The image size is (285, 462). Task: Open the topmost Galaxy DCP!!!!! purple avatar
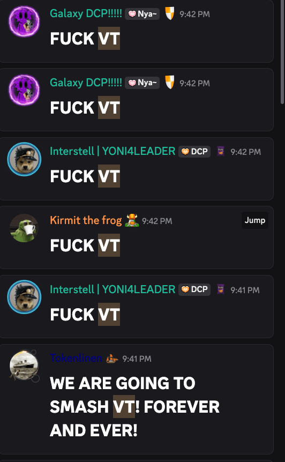click(x=24, y=21)
